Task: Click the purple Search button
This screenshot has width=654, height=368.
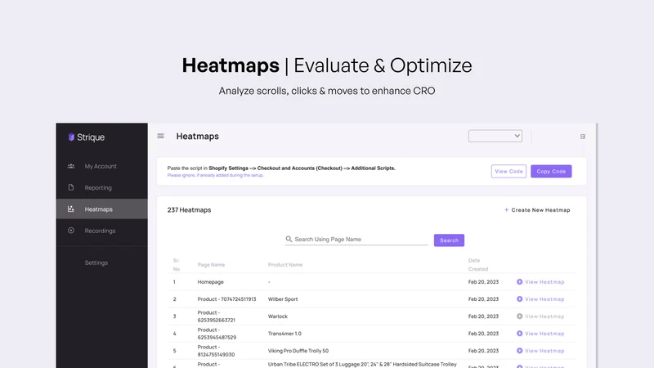Action: [x=449, y=240]
